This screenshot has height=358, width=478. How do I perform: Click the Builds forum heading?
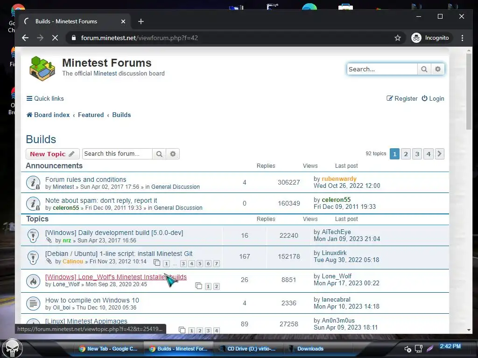pos(41,139)
